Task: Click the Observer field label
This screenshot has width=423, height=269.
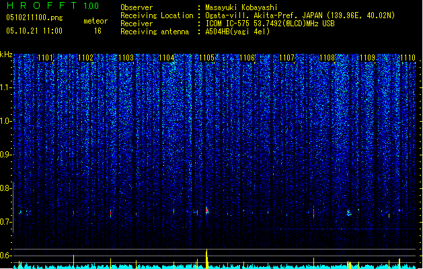Action: (137, 7)
